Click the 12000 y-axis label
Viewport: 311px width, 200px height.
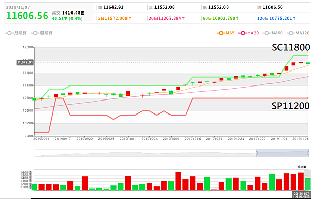tap(28, 47)
